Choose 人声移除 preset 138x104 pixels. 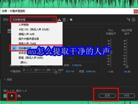coord(37,25)
